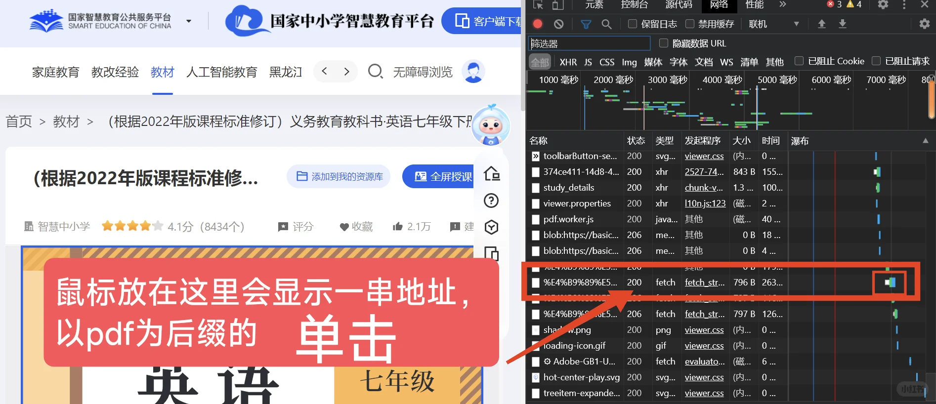The image size is (936, 404).
Task: Open l10n.js:123 initiator link
Action: (x=705, y=203)
